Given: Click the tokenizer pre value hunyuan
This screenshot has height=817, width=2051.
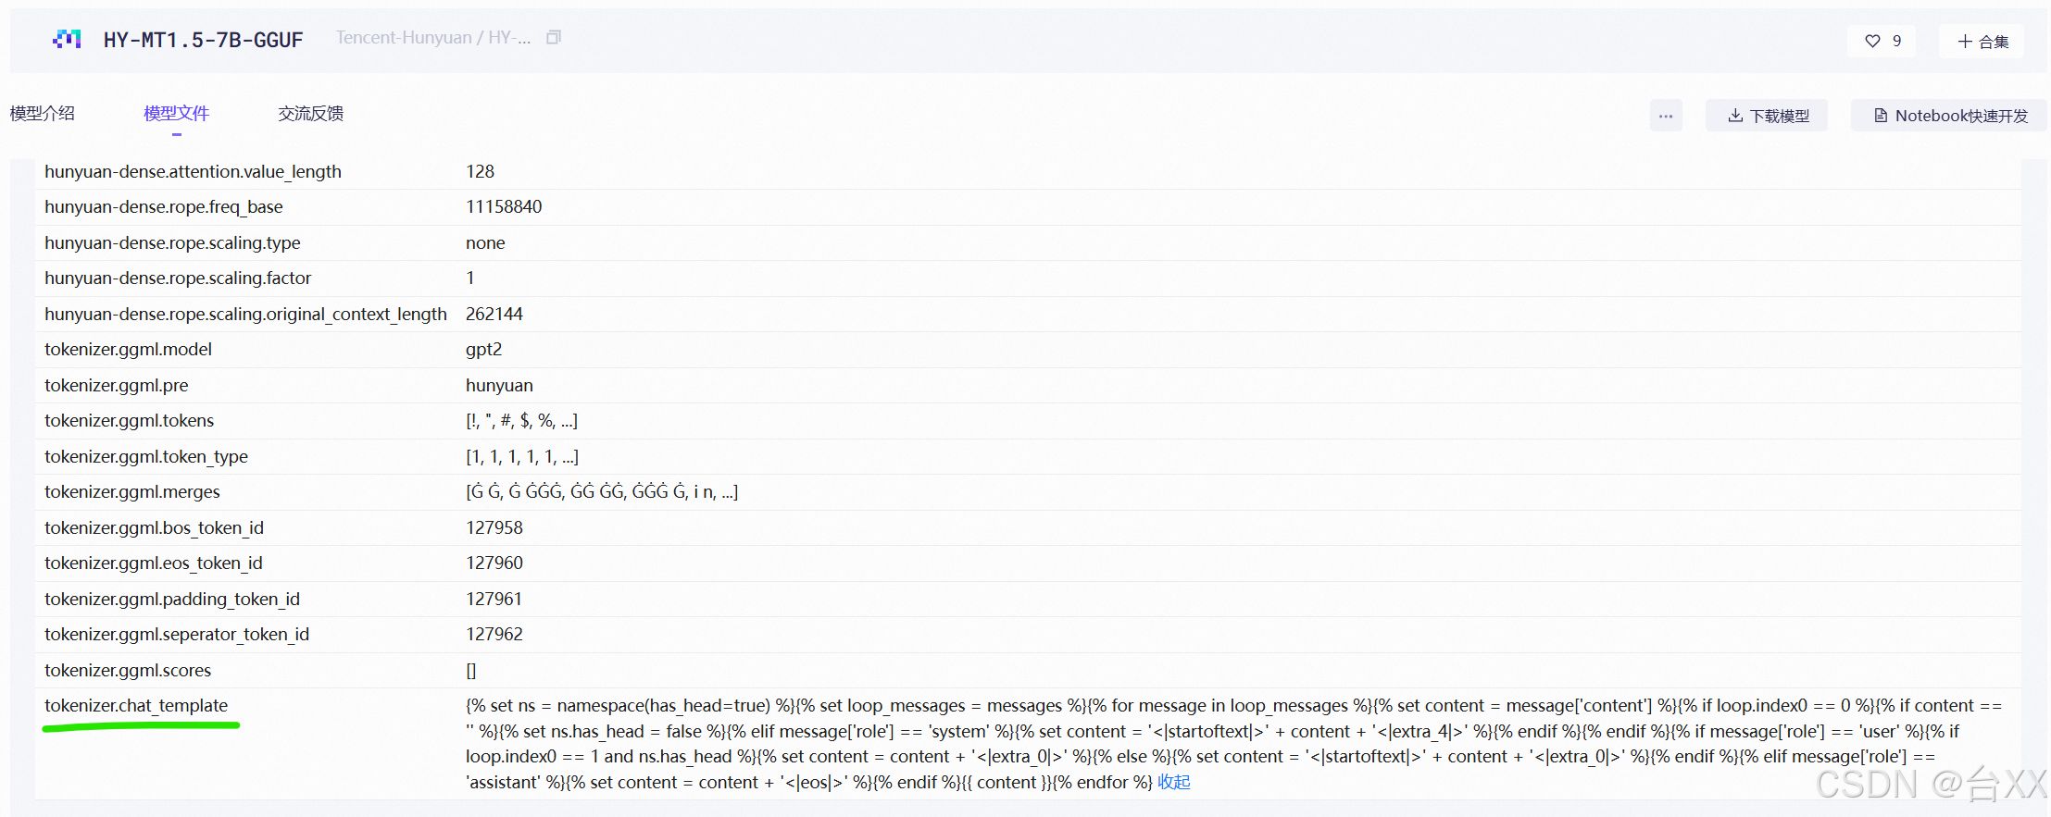Looking at the screenshot, I should click(x=499, y=385).
